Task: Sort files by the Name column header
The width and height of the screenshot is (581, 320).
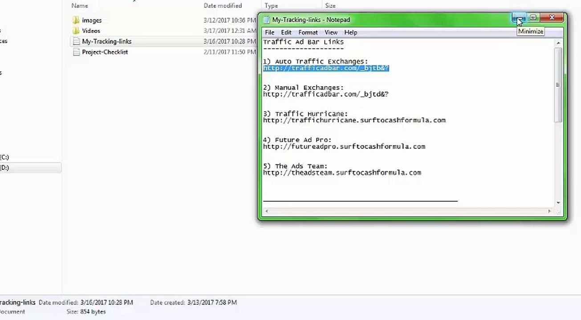Action: [x=80, y=6]
